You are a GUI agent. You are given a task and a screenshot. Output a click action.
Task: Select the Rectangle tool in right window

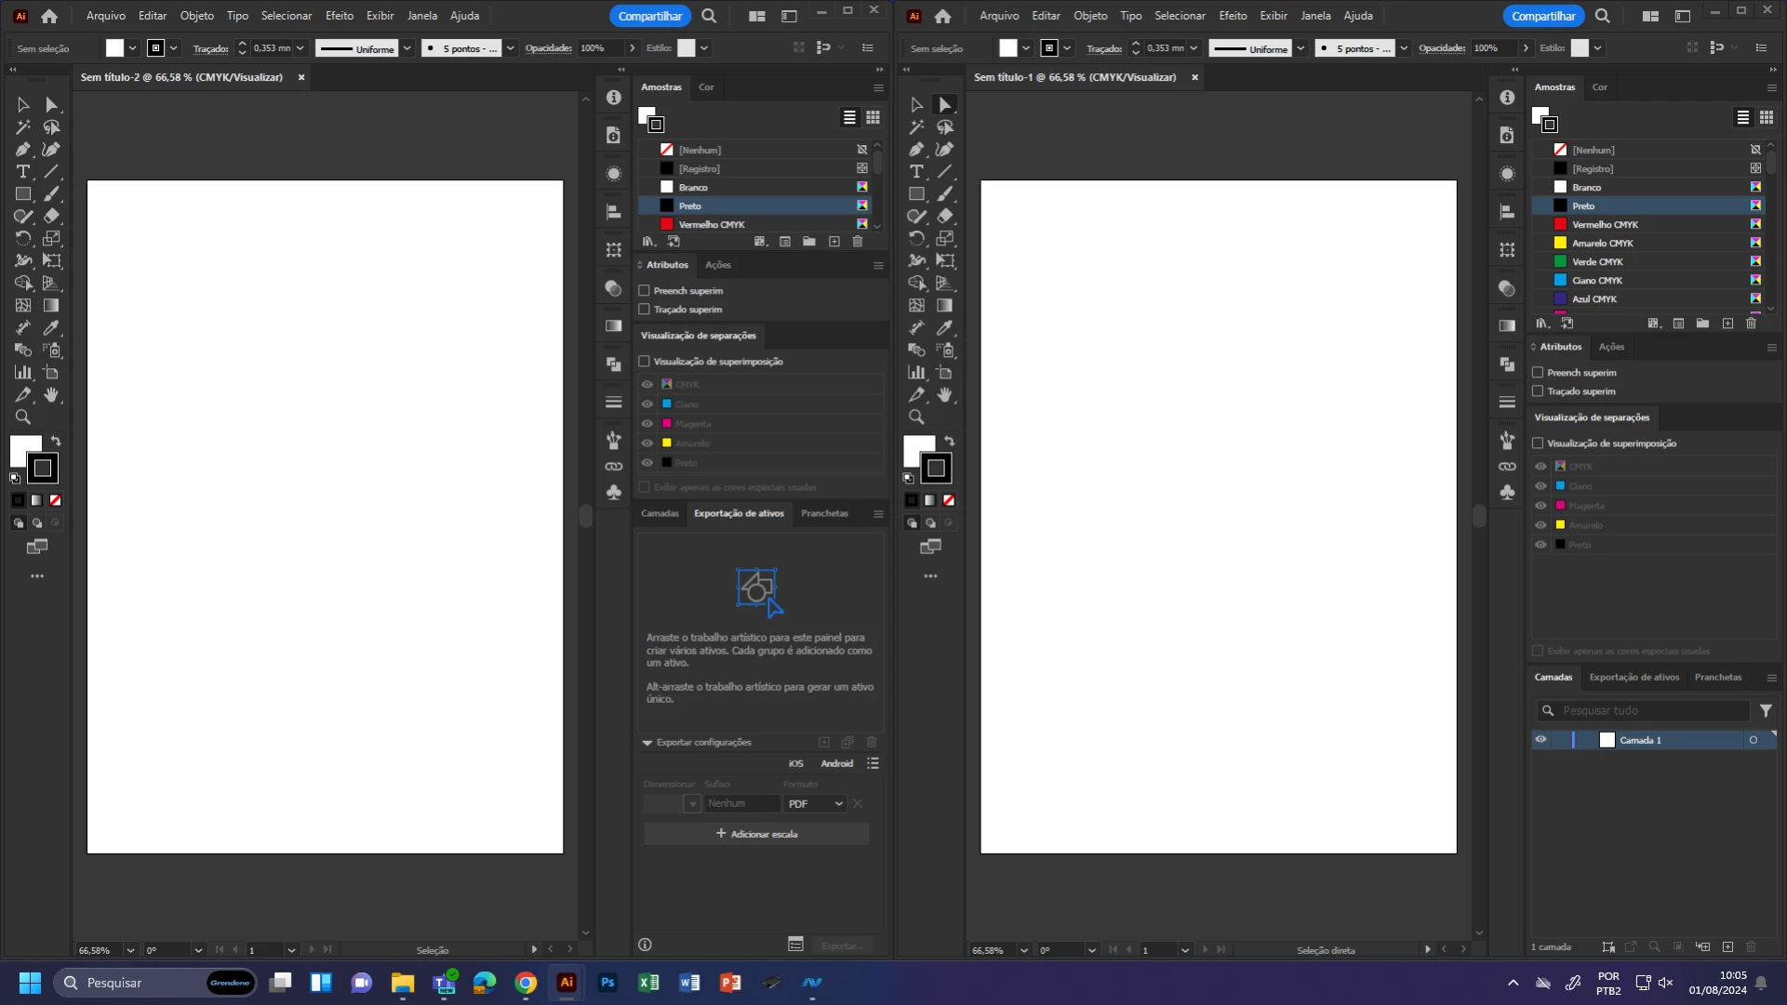click(916, 194)
